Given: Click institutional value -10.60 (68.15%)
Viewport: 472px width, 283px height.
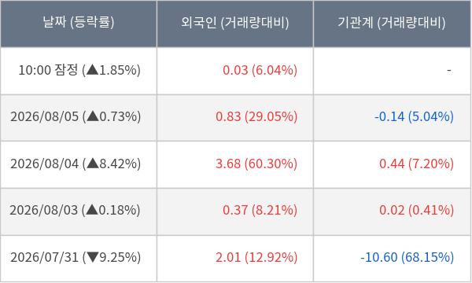Looking at the screenshot, I should [407, 257].
